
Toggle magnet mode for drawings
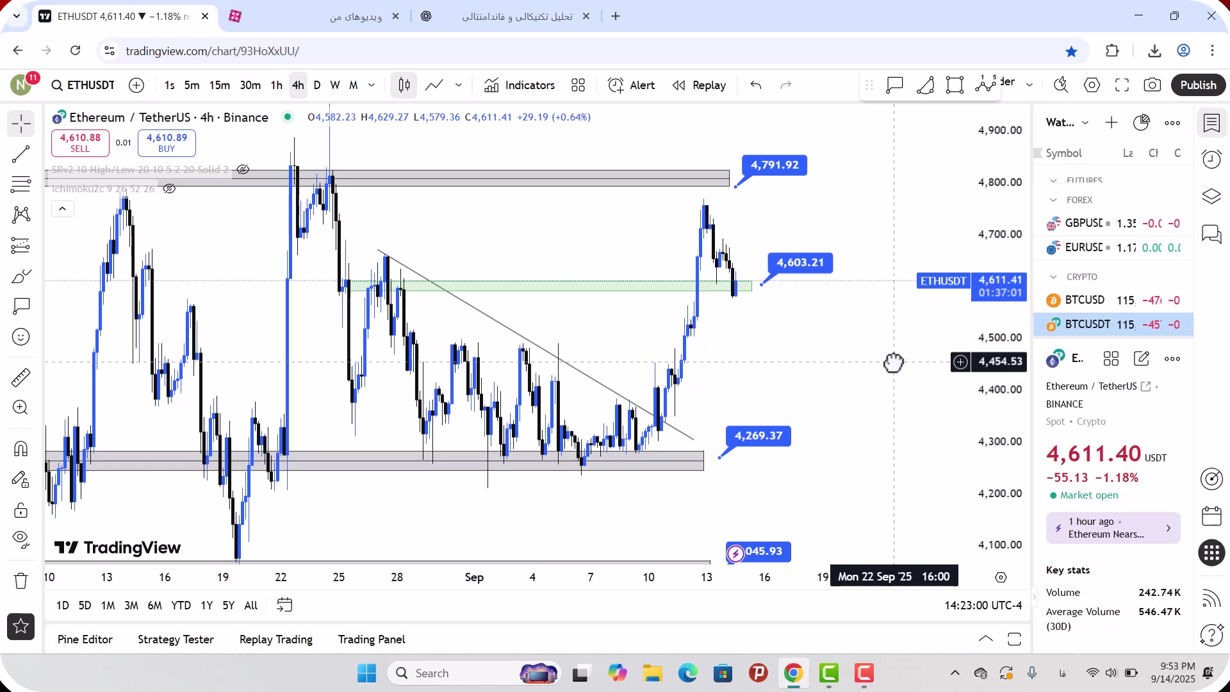pos(20,449)
